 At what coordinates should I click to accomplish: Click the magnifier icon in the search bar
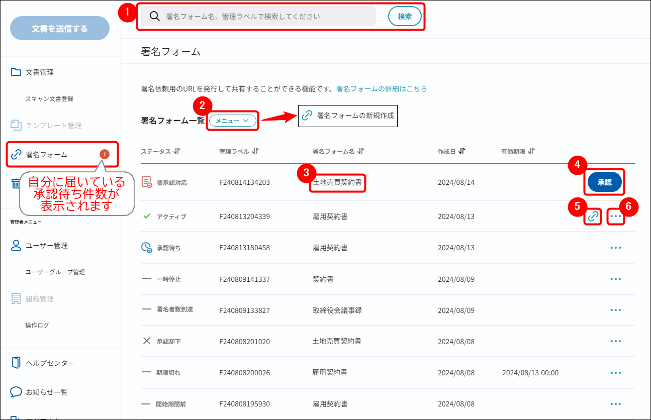click(154, 16)
